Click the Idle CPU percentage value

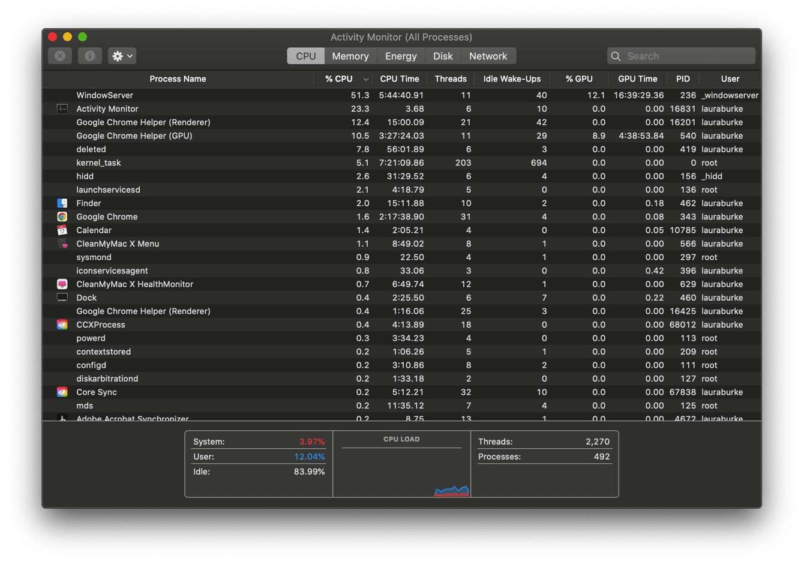tap(309, 472)
